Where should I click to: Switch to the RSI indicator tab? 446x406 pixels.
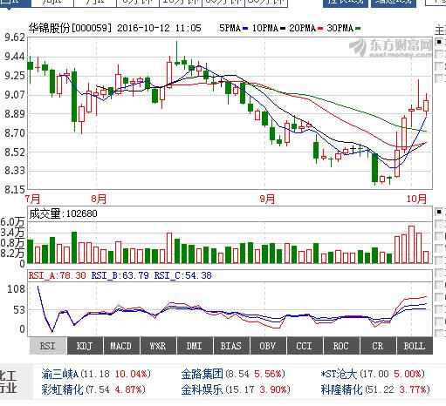coord(48,346)
